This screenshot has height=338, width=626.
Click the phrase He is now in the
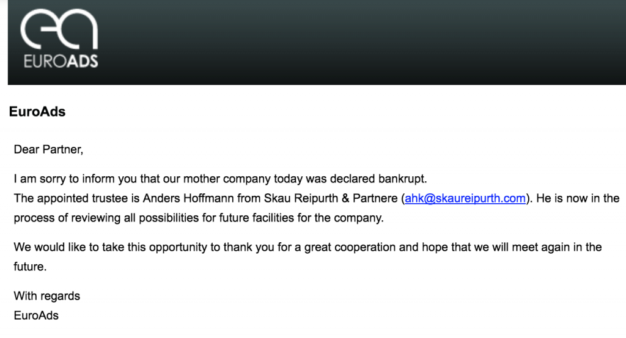(x=578, y=198)
